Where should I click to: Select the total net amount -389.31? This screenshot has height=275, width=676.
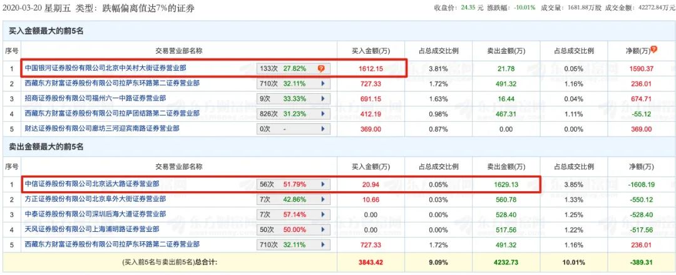tap(642, 261)
